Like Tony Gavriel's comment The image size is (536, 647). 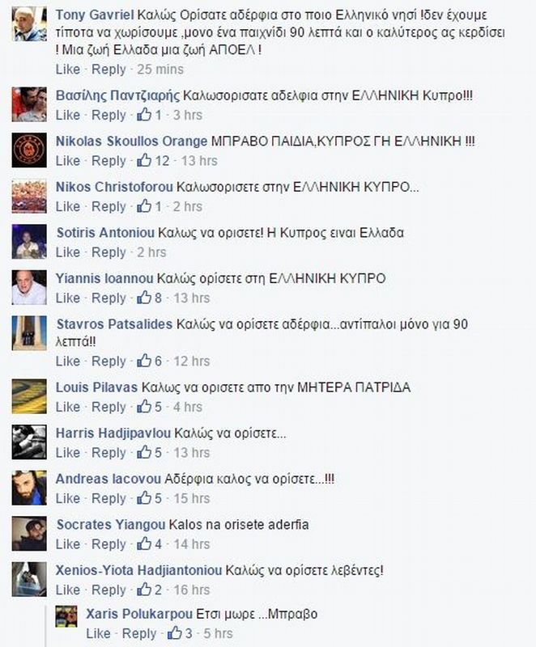(68, 69)
